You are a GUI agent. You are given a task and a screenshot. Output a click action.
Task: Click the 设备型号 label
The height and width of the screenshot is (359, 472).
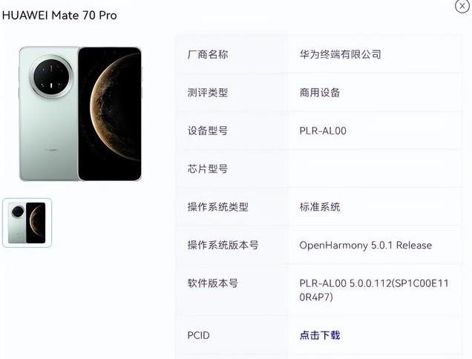[x=208, y=131]
